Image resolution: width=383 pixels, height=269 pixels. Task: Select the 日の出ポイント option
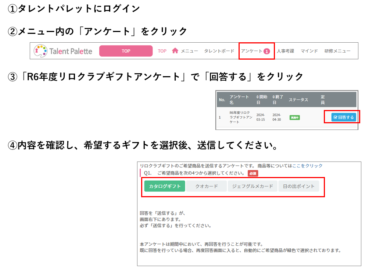298,186
